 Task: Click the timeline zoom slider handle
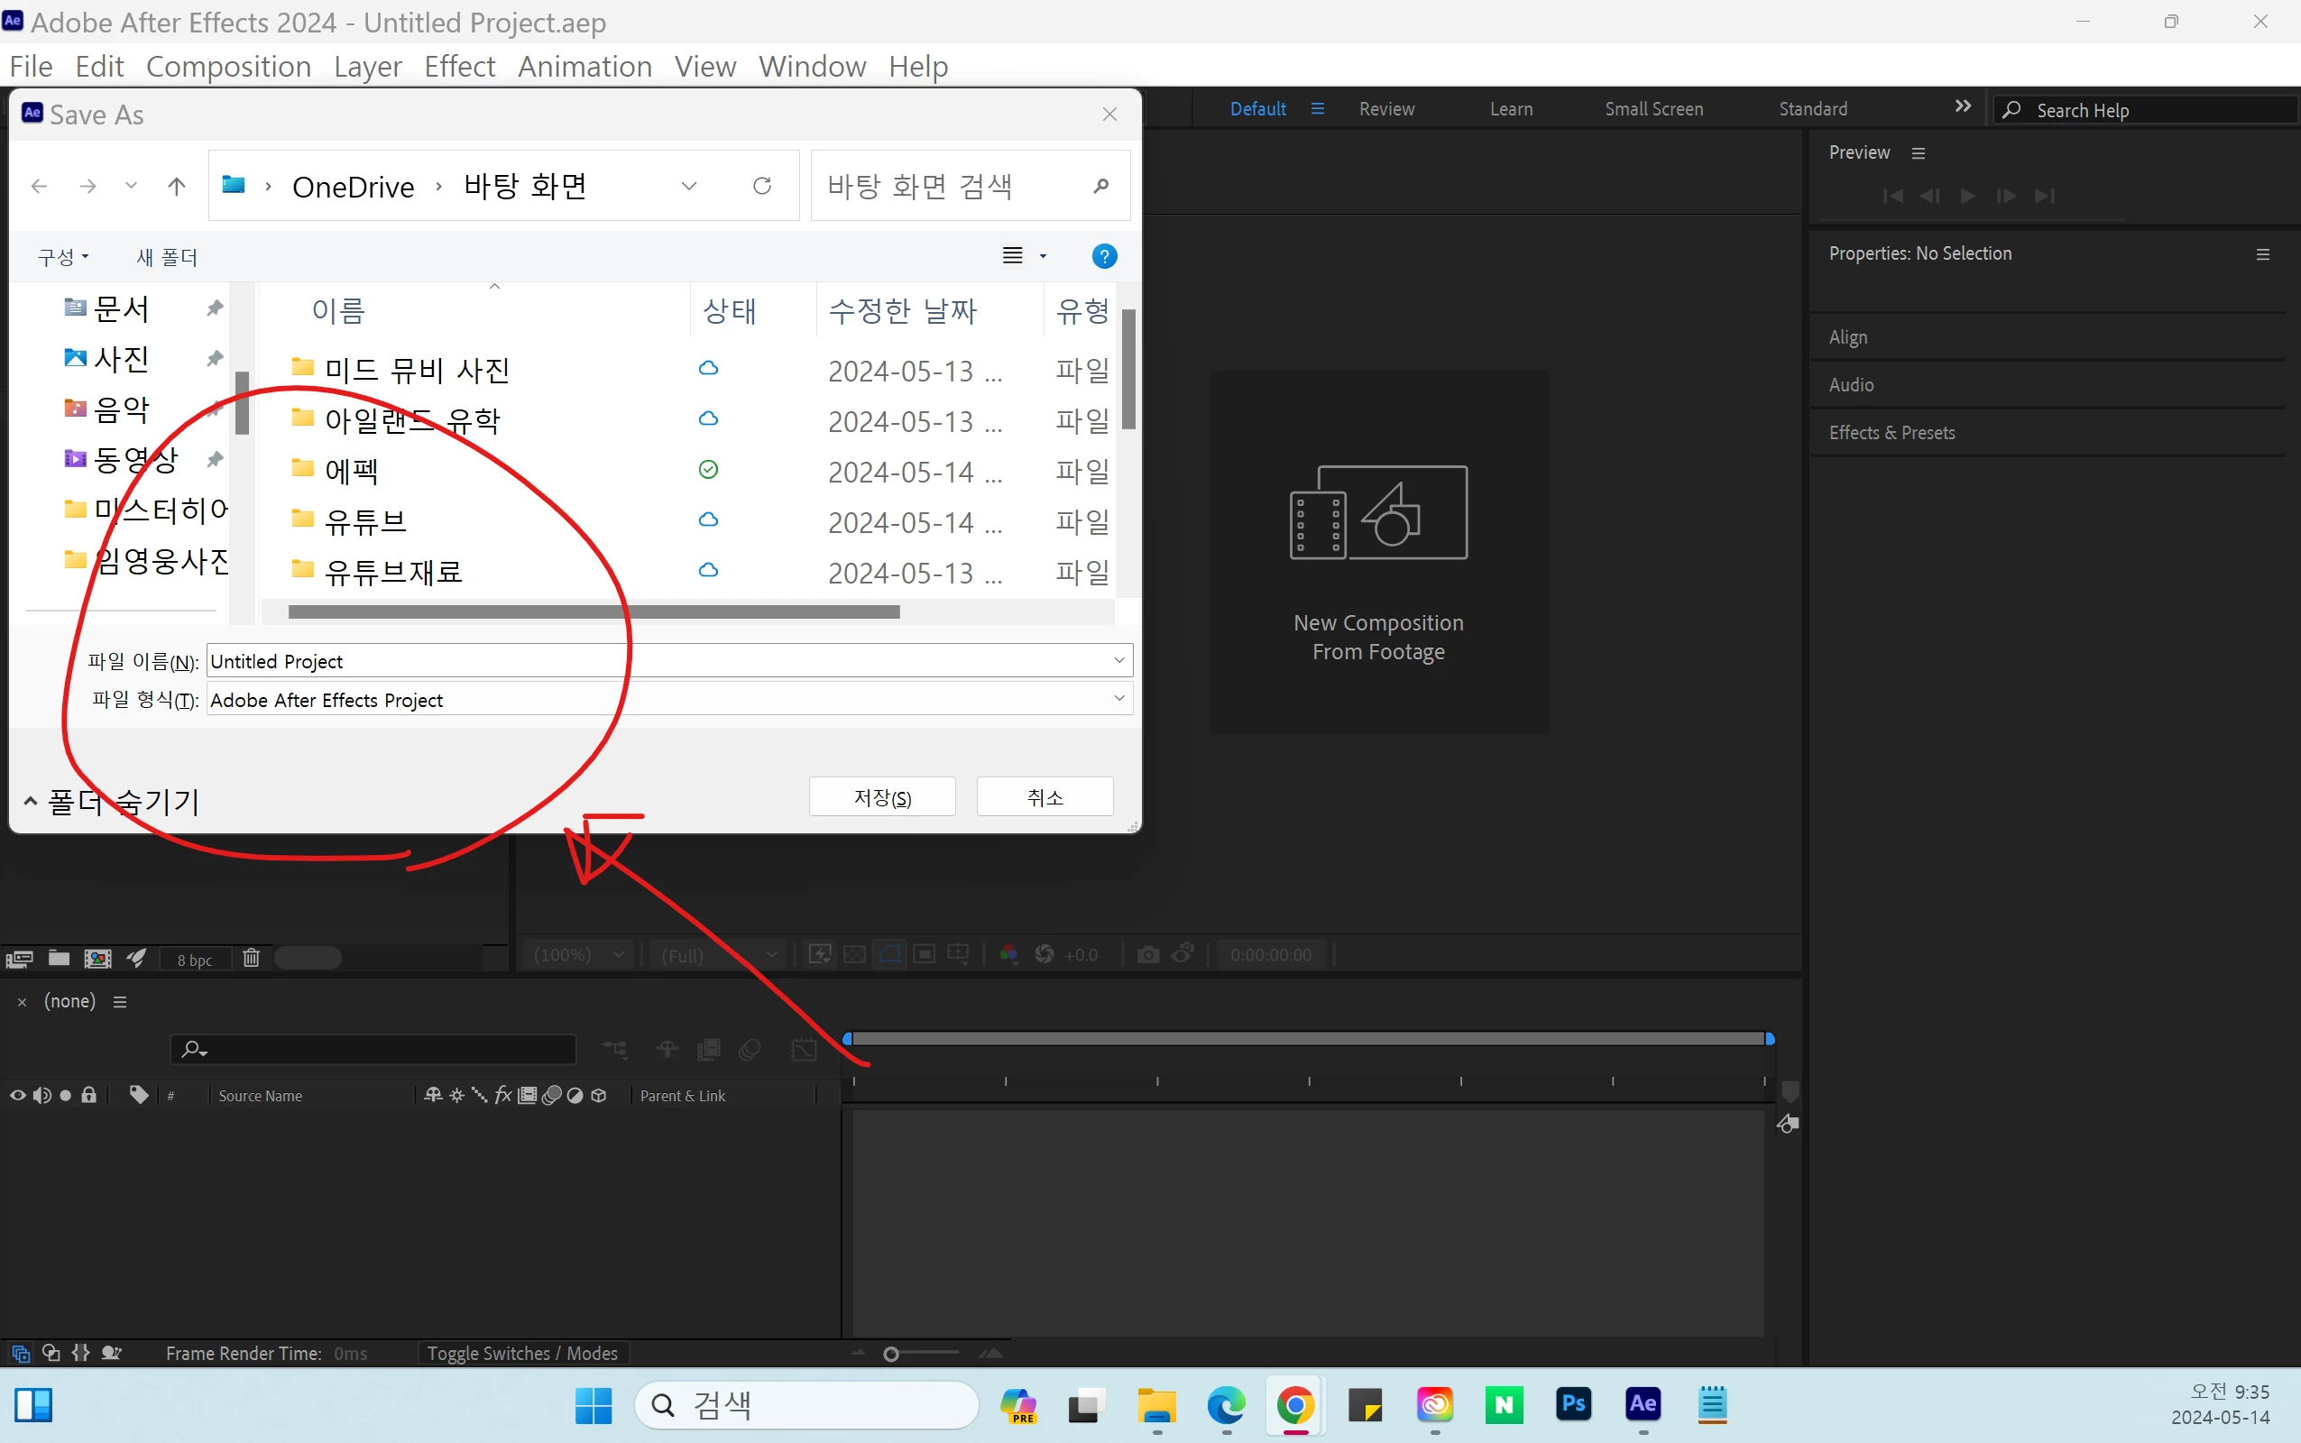[x=890, y=1355]
